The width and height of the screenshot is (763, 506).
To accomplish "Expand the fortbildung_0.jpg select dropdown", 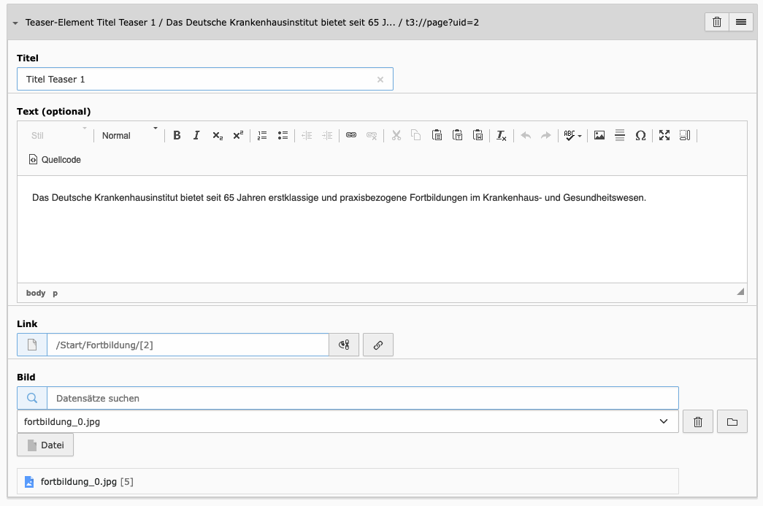I will pos(663,421).
